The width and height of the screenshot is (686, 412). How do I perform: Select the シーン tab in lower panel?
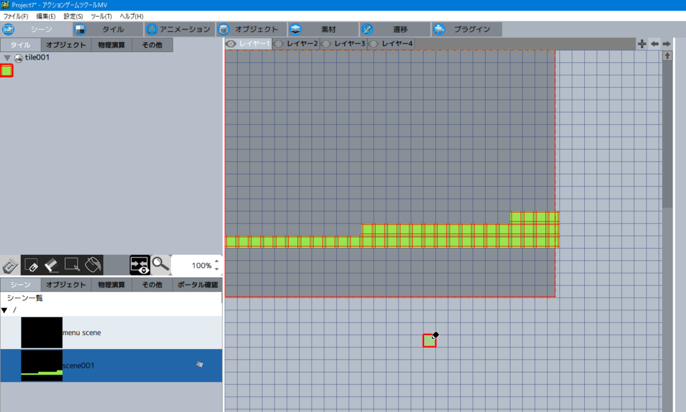pyautogui.click(x=21, y=285)
